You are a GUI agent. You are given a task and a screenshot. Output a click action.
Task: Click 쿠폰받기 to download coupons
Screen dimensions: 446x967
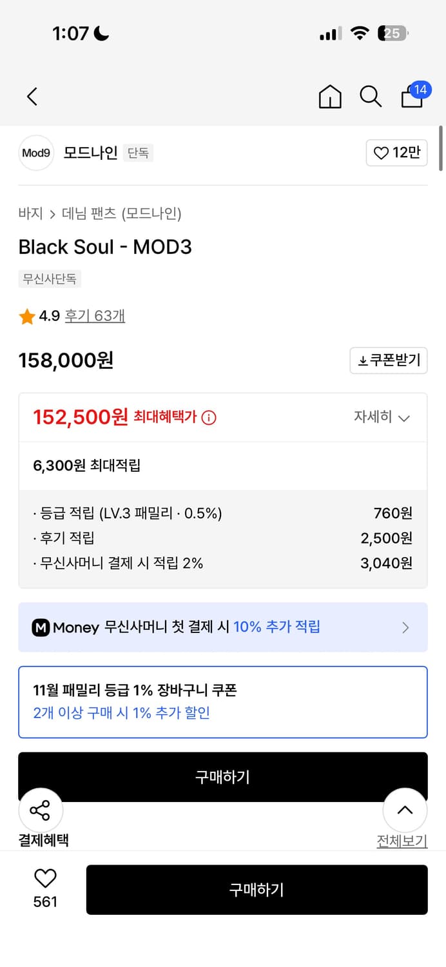[x=389, y=360]
